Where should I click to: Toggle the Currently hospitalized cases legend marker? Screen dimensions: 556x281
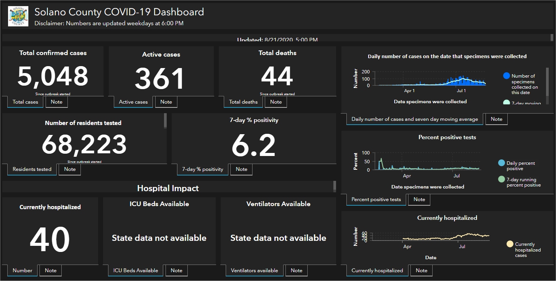(x=510, y=244)
